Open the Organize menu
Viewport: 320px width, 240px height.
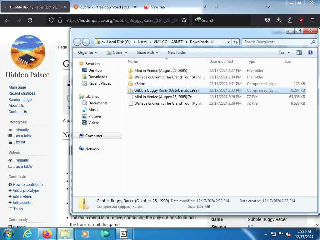87,52
